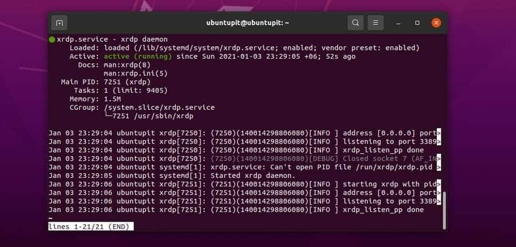
Task: Click the green "active (running)" status text
Action: pos(138,57)
